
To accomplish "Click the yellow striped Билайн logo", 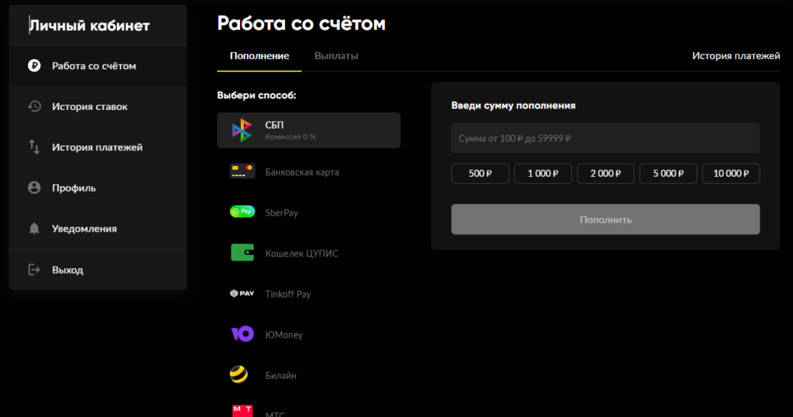I will pyautogui.click(x=239, y=374).
